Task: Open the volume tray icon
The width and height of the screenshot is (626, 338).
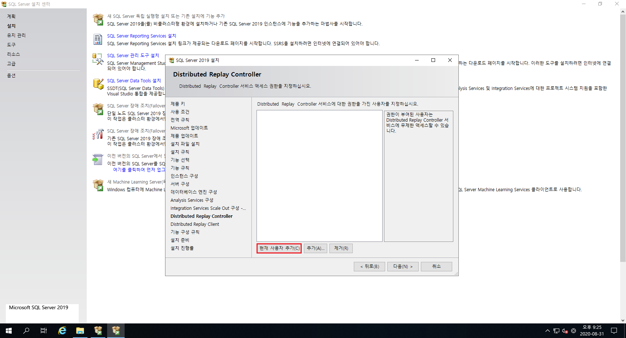Action: [565, 331]
